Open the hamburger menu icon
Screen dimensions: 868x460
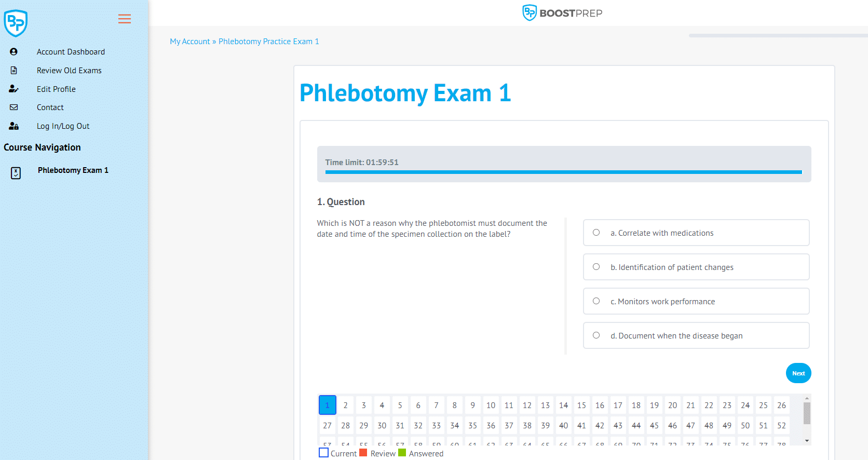(x=124, y=19)
